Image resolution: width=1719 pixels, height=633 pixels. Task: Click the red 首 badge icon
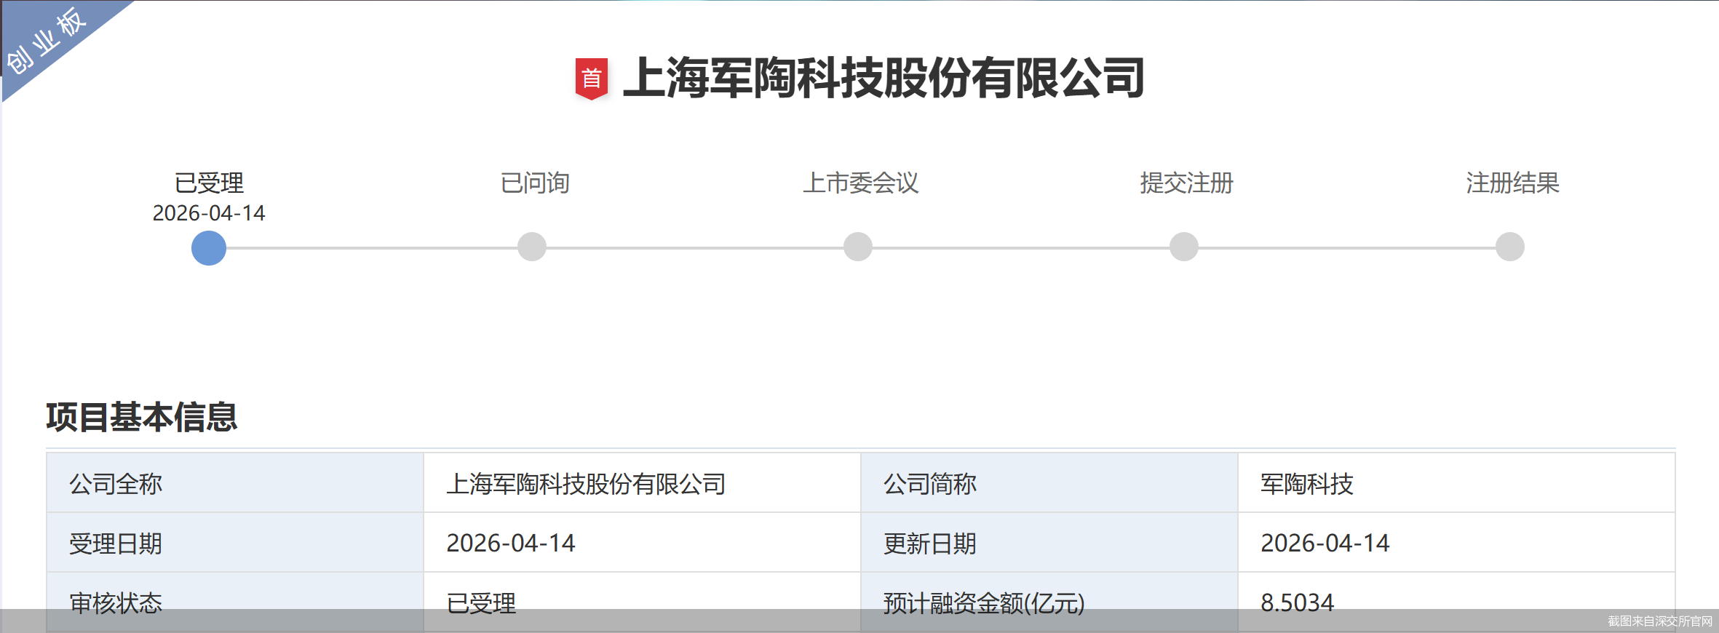pyautogui.click(x=591, y=79)
